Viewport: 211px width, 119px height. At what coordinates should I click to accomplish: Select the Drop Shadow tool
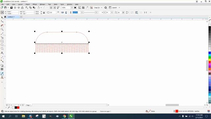[2, 65]
